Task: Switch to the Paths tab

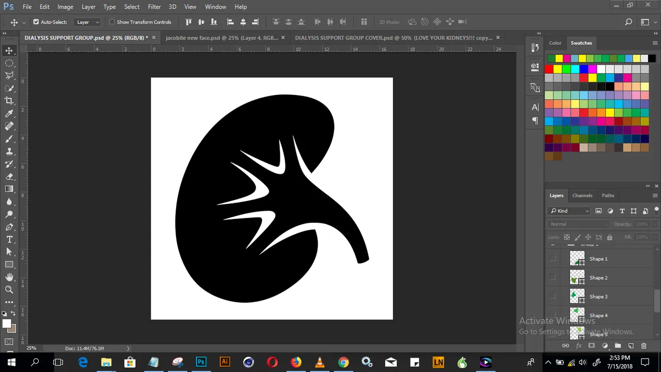Action: (x=608, y=195)
